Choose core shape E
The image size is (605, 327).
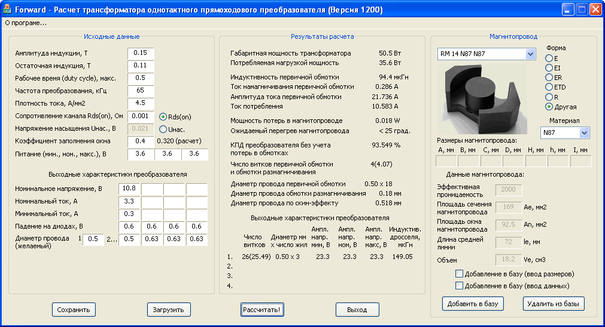pyautogui.click(x=549, y=58)
